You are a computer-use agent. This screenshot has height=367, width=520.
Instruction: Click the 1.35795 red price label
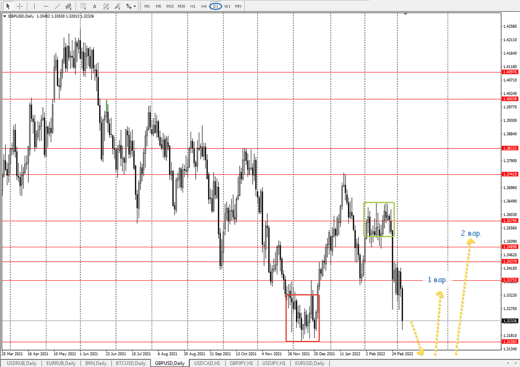pyautogui.click(x=510, y=221)
